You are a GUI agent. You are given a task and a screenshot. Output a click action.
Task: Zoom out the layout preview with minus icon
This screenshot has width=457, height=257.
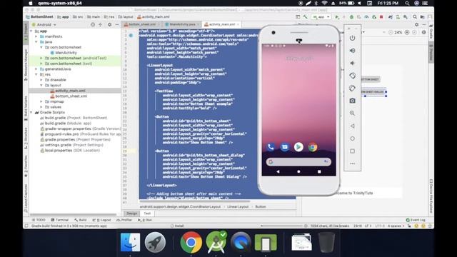[x=391, y=32]
